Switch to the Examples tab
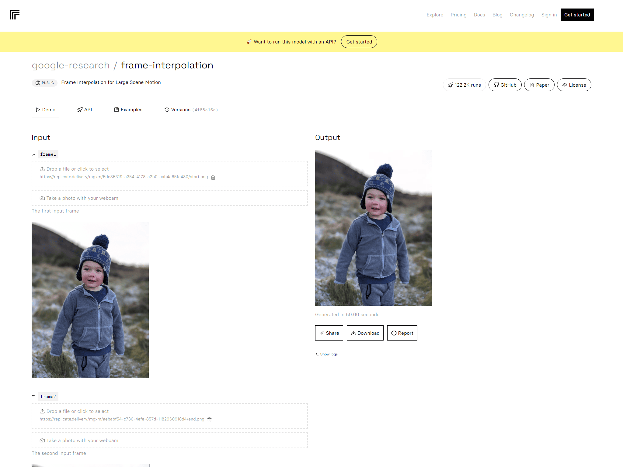Image resolution: width=623 pixels, height=467 pixels. tap(128, 110)
